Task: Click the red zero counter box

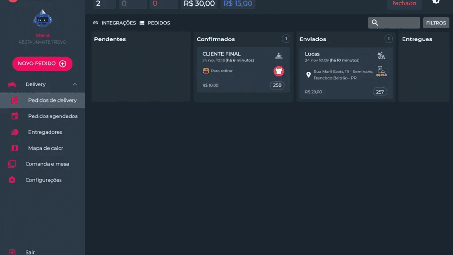Action: (x=163, y=4)
